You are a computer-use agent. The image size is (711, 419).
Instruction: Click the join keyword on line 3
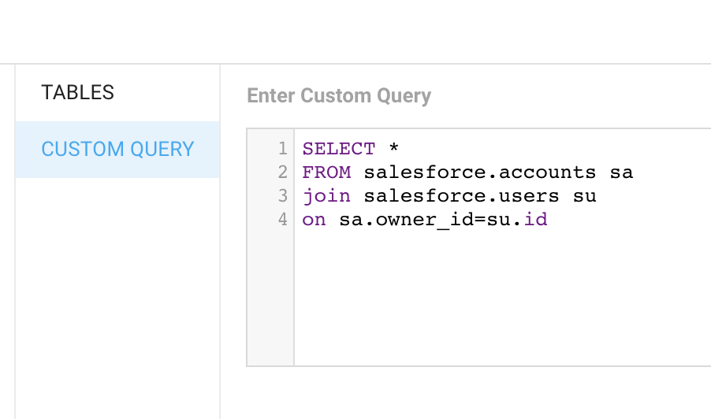click(326, 196)
